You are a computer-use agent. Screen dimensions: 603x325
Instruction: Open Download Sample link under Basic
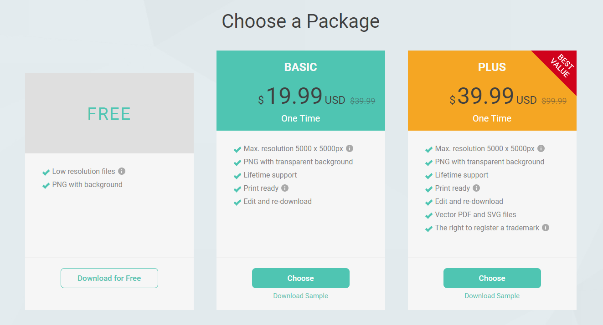point(301,296)
